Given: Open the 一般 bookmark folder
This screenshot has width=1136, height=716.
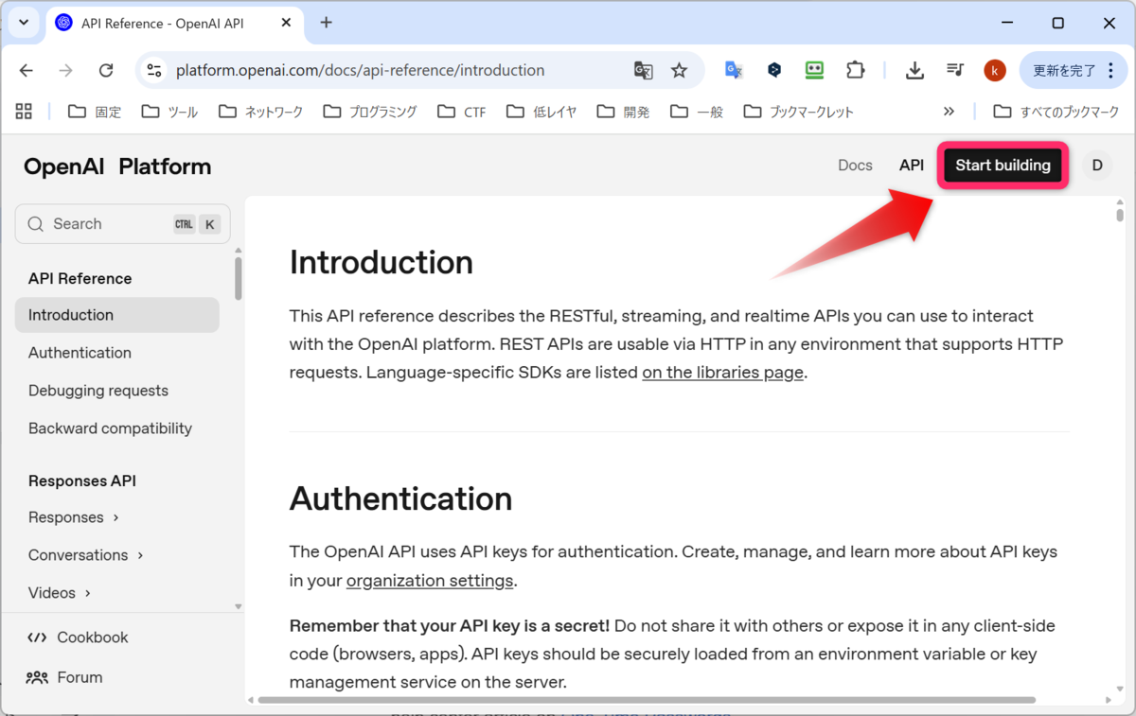Looking at the screenshot, I should 697,112.
